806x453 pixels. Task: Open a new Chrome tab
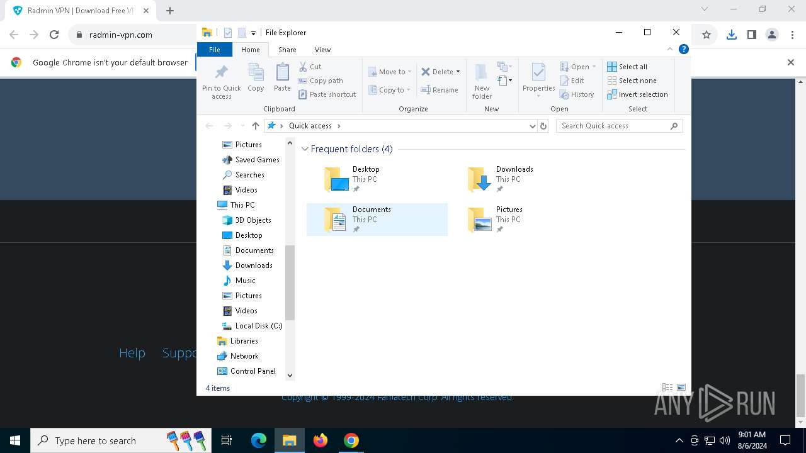click(x=170, y=10)
